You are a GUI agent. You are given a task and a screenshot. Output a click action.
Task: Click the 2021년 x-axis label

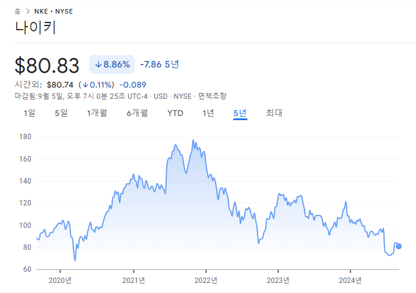point(134,281)
